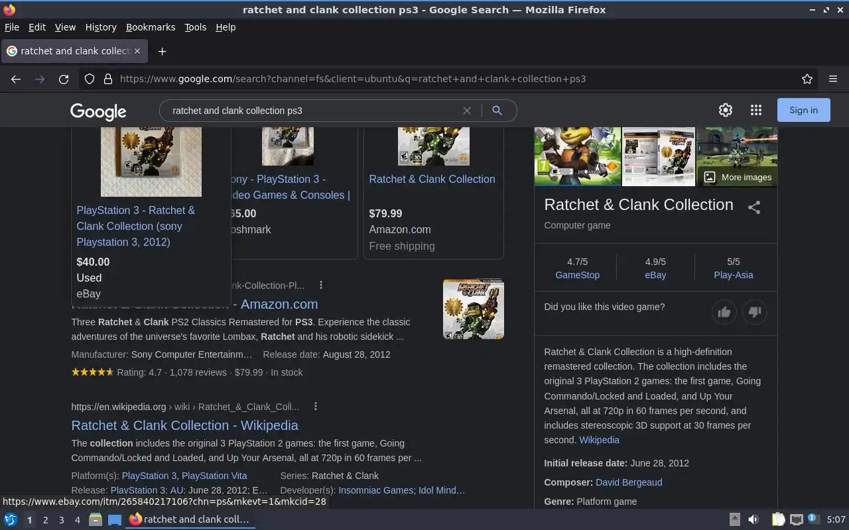The image size is (849, 530).
Task: Click the magnifier search button
Action: [497, 111]
